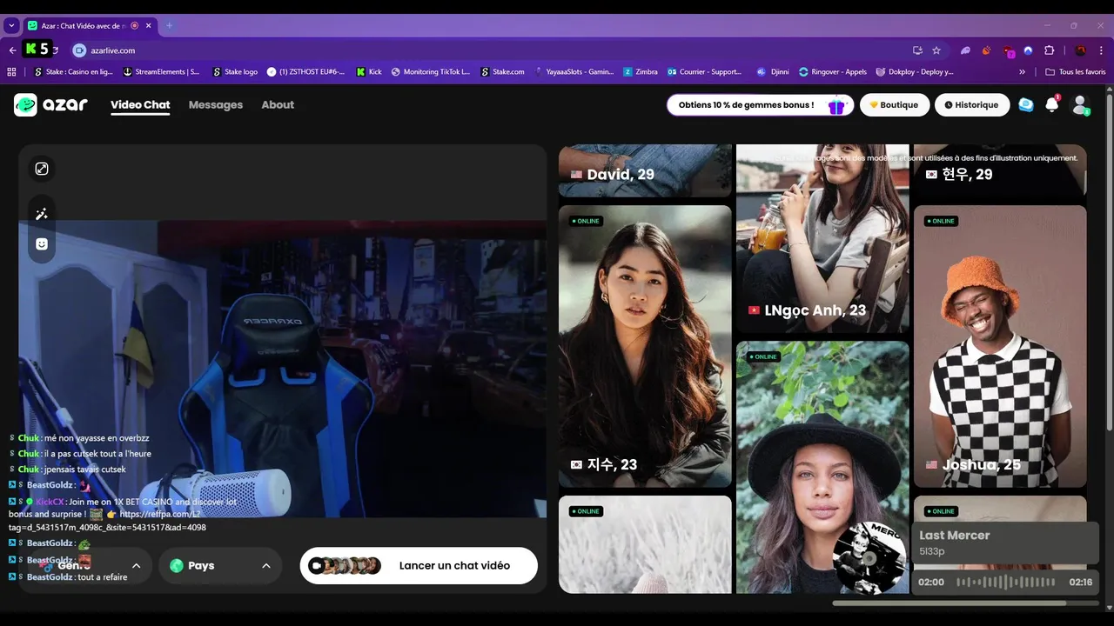Click the blue circular extension icon
Image resolution: width=1114 pixels, height=626 pixels.
coord(1028,50)
